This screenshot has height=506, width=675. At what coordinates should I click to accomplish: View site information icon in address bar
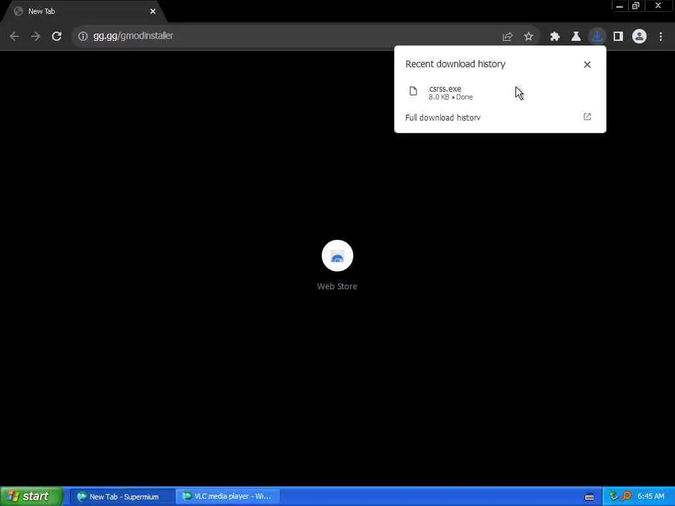pos(83,36)
